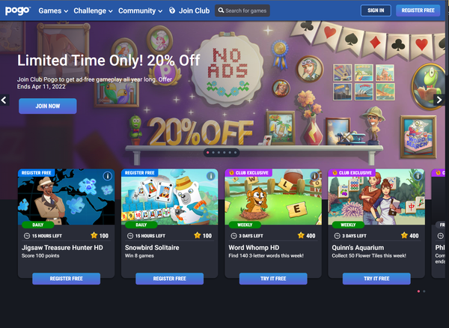Open info icon on Word Whomp HD card

pos(314,176)
